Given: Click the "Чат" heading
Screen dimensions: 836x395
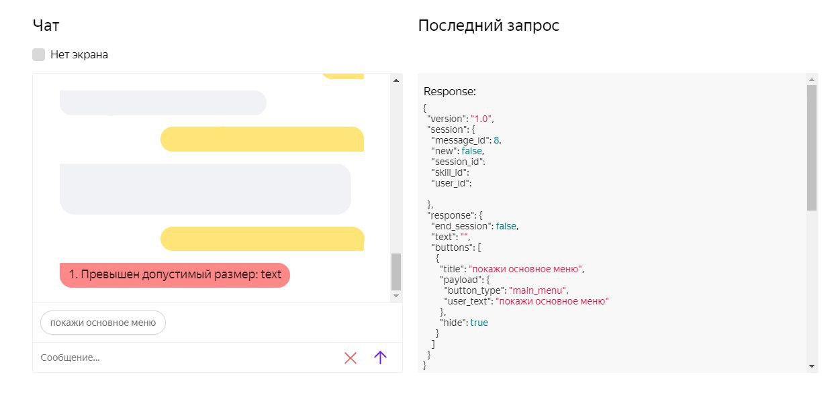Looking at the screenshot, I should coord(46,25).
